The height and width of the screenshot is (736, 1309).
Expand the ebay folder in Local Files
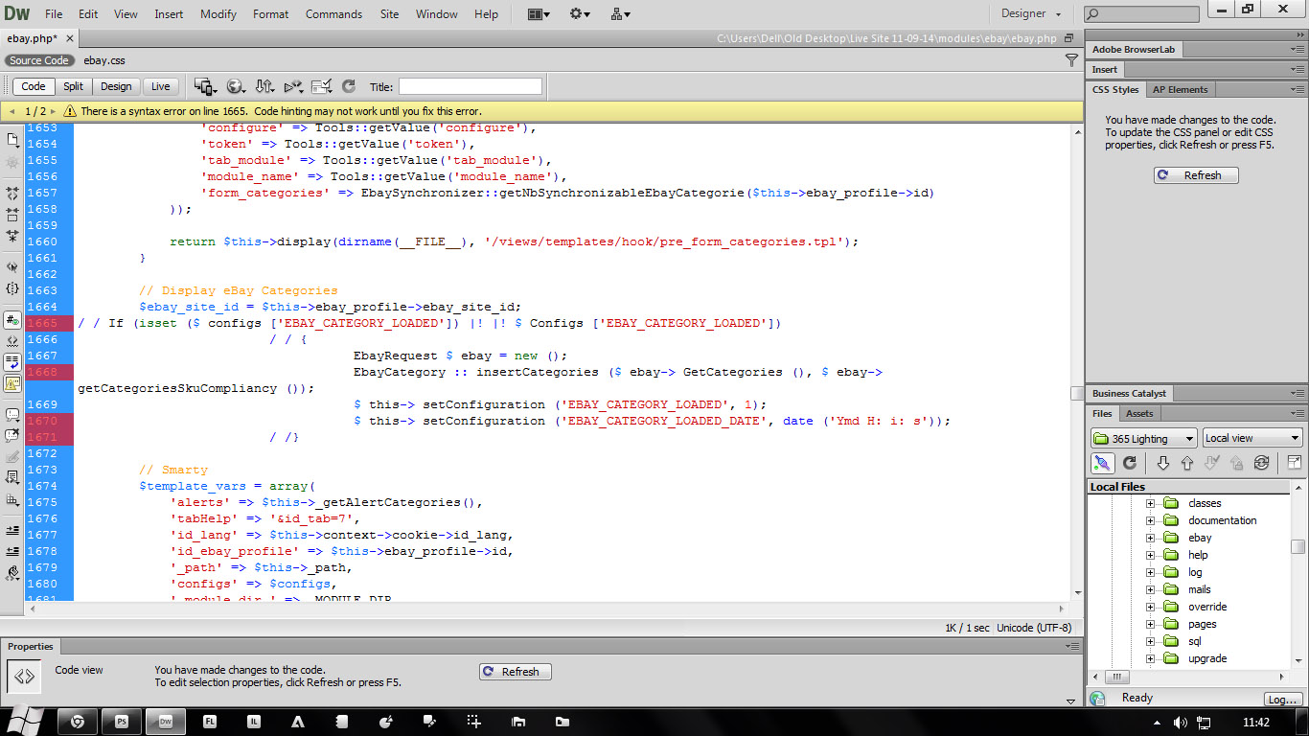(x=1150, y=538)
